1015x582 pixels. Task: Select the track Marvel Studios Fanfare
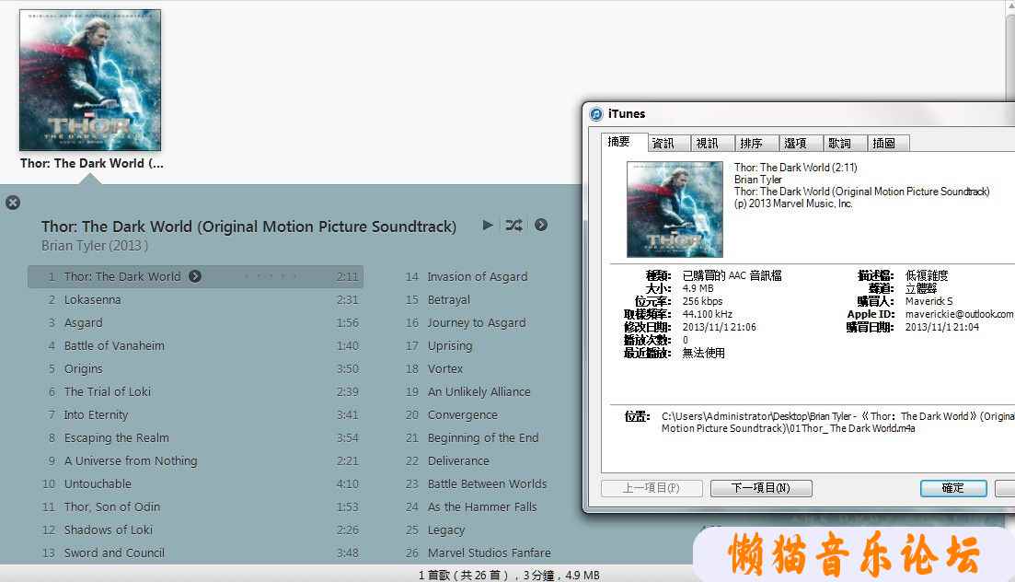click(x=489, y=553)
